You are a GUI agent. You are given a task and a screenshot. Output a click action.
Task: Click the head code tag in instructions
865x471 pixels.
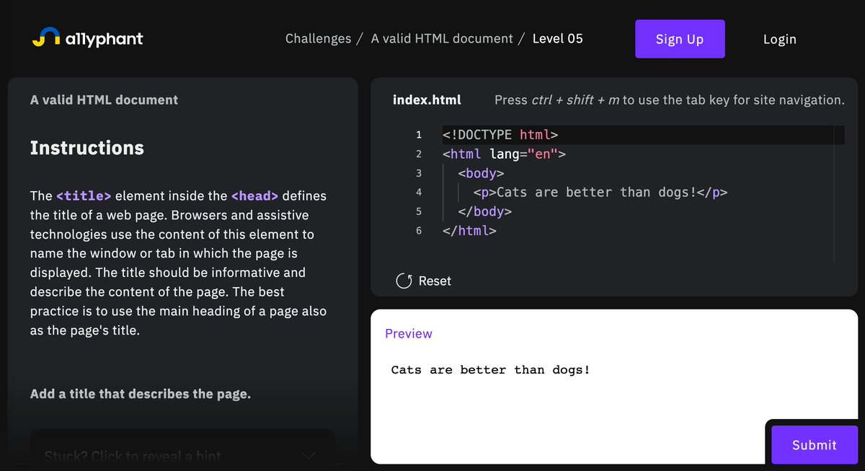[254, 196]
